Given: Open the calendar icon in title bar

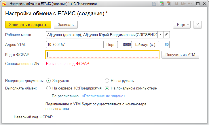Looking at the screenshot, I should coord(168,4).
